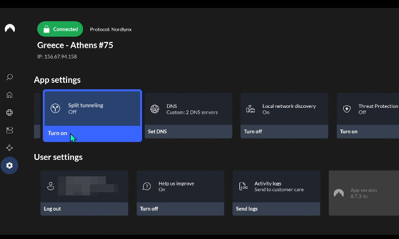Open the search icon in sidebar

[10, 77]
